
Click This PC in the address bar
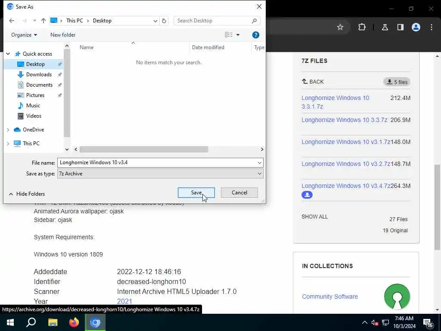coord(75,21)
